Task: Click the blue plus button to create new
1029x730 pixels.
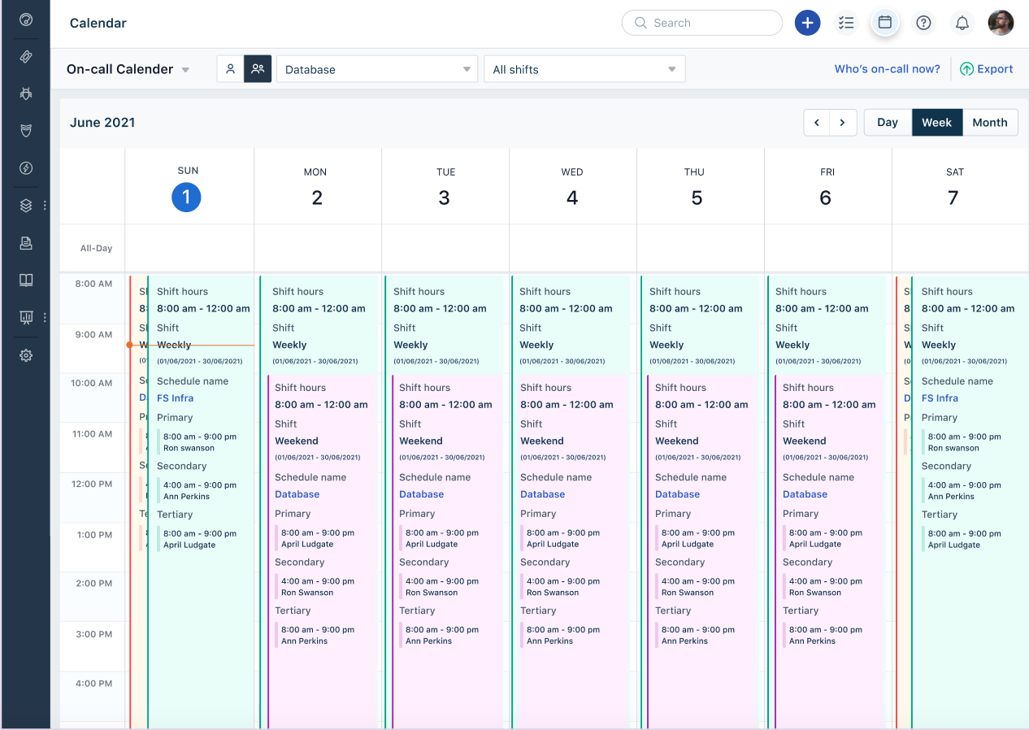Action: (x=807, y=23)
